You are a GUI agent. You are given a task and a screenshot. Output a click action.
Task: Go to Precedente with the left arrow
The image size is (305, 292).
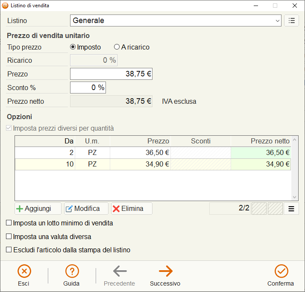(120, 271)
